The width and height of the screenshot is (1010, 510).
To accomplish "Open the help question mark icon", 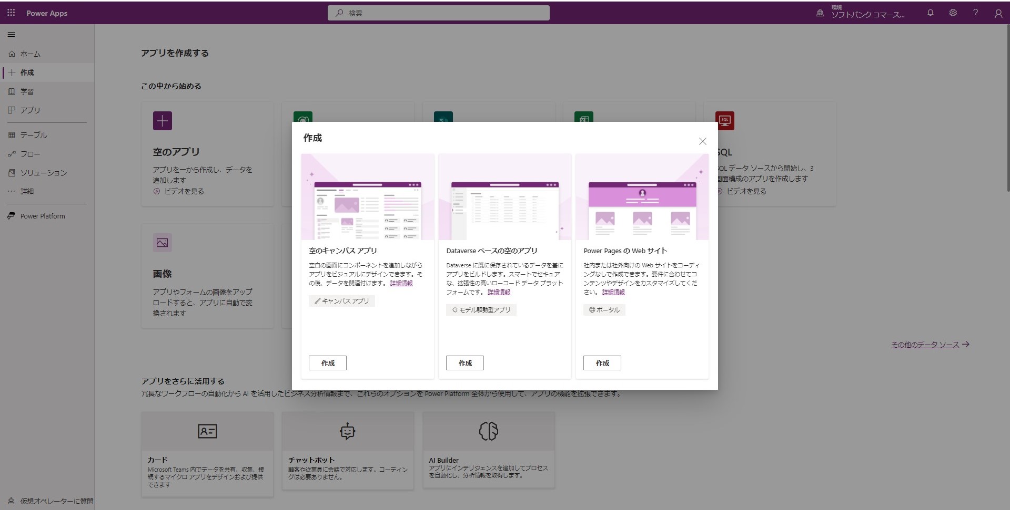I will click(x=975, y=13).
